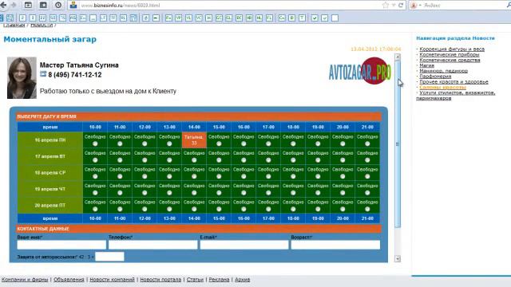Click the anti-spam answer field
The width and height of the screenshot is (511, 287).
109,257
